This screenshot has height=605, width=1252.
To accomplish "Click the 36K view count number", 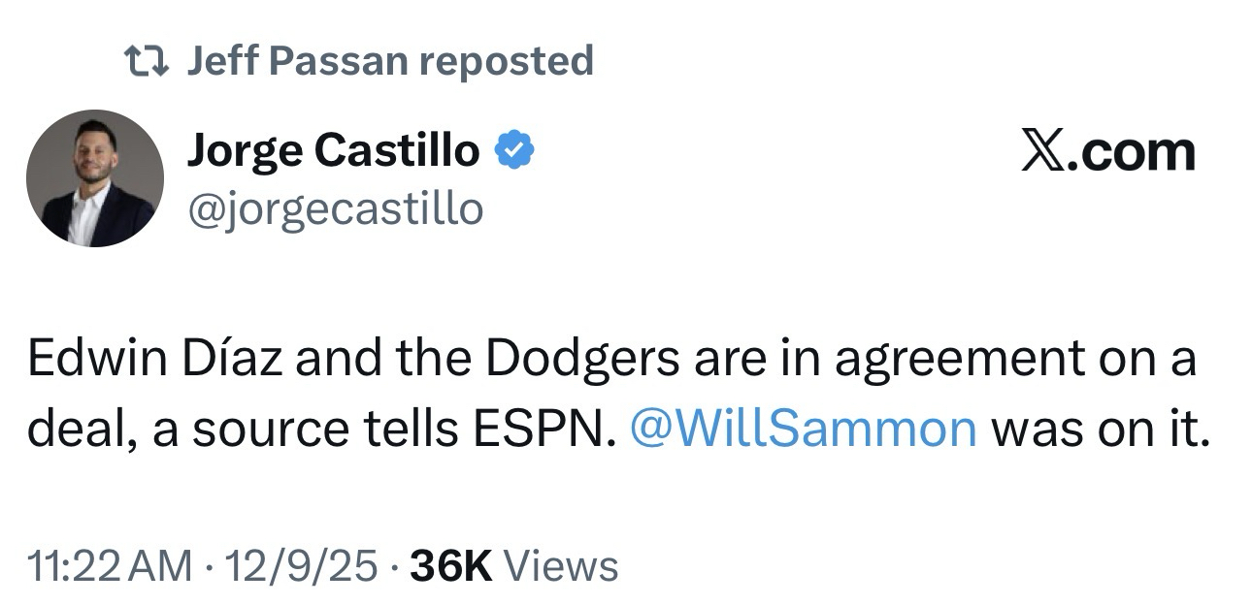I will pos(451,566).
